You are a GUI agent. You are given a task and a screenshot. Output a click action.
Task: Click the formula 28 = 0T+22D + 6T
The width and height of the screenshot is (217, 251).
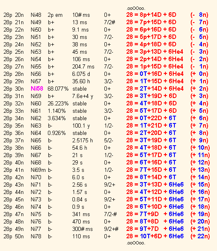pyautogui.click(x=151, y=118)
